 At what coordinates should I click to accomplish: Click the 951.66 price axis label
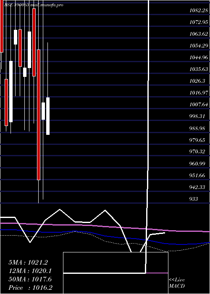197,175
